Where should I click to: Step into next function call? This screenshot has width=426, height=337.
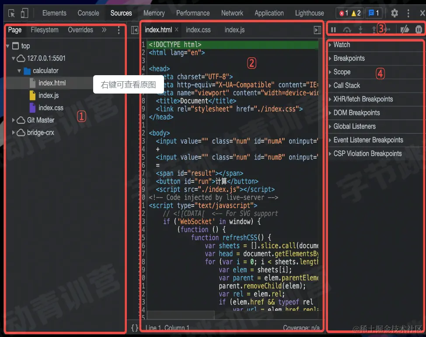coord(360,29)
